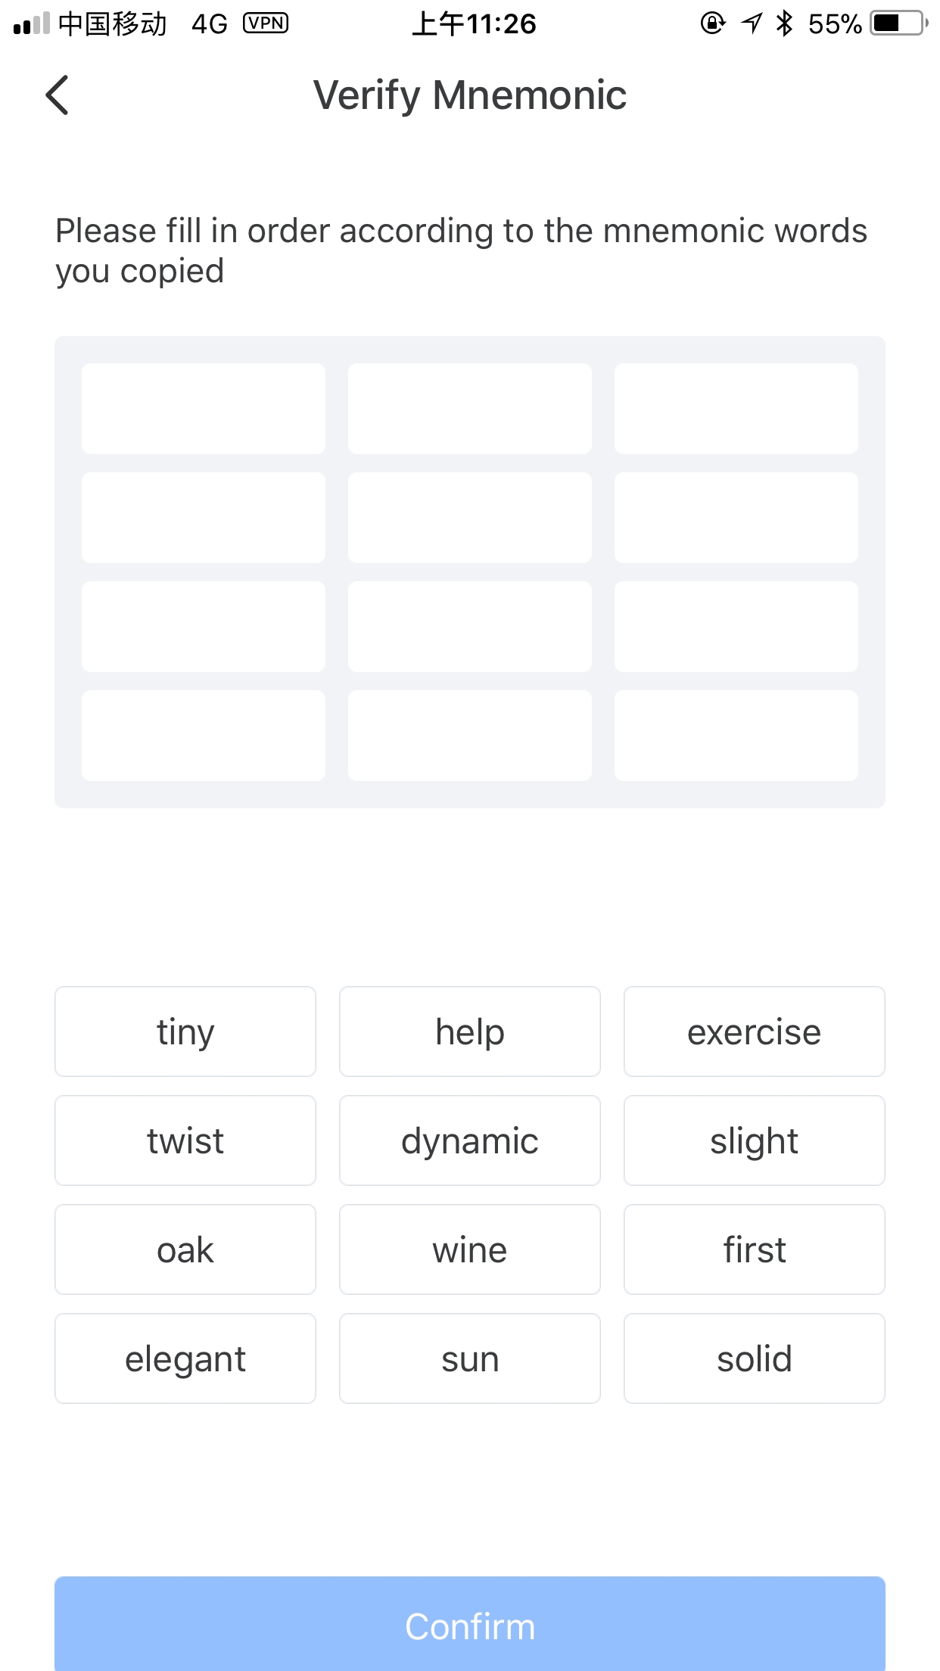
Task: Tap the word 'first'
Action: (x=755, y=1249)
